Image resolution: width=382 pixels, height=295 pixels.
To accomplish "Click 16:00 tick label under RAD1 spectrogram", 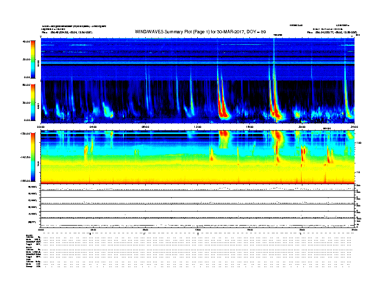I will click(250, 127).
